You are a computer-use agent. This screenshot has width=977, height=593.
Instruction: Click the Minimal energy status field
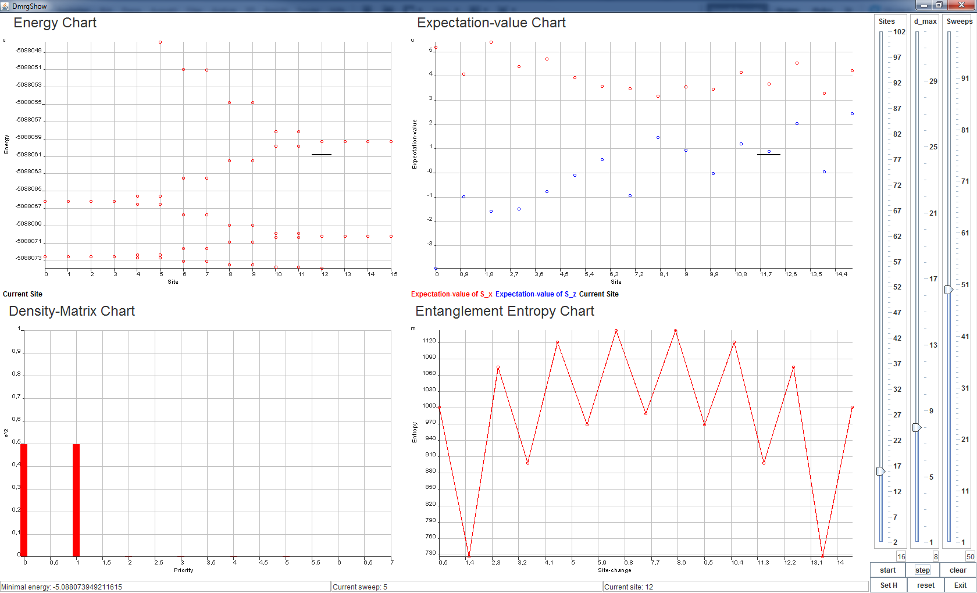click(165, 587)
